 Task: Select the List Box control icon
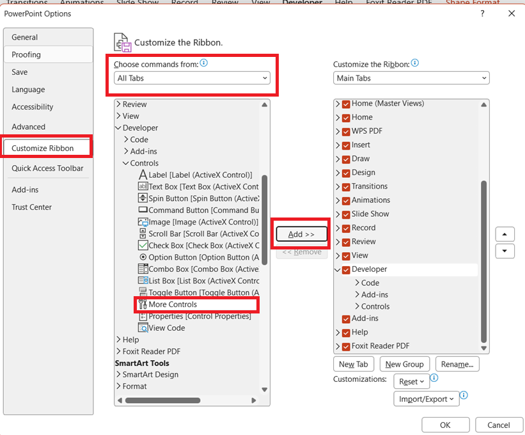[x=143, y=280]
